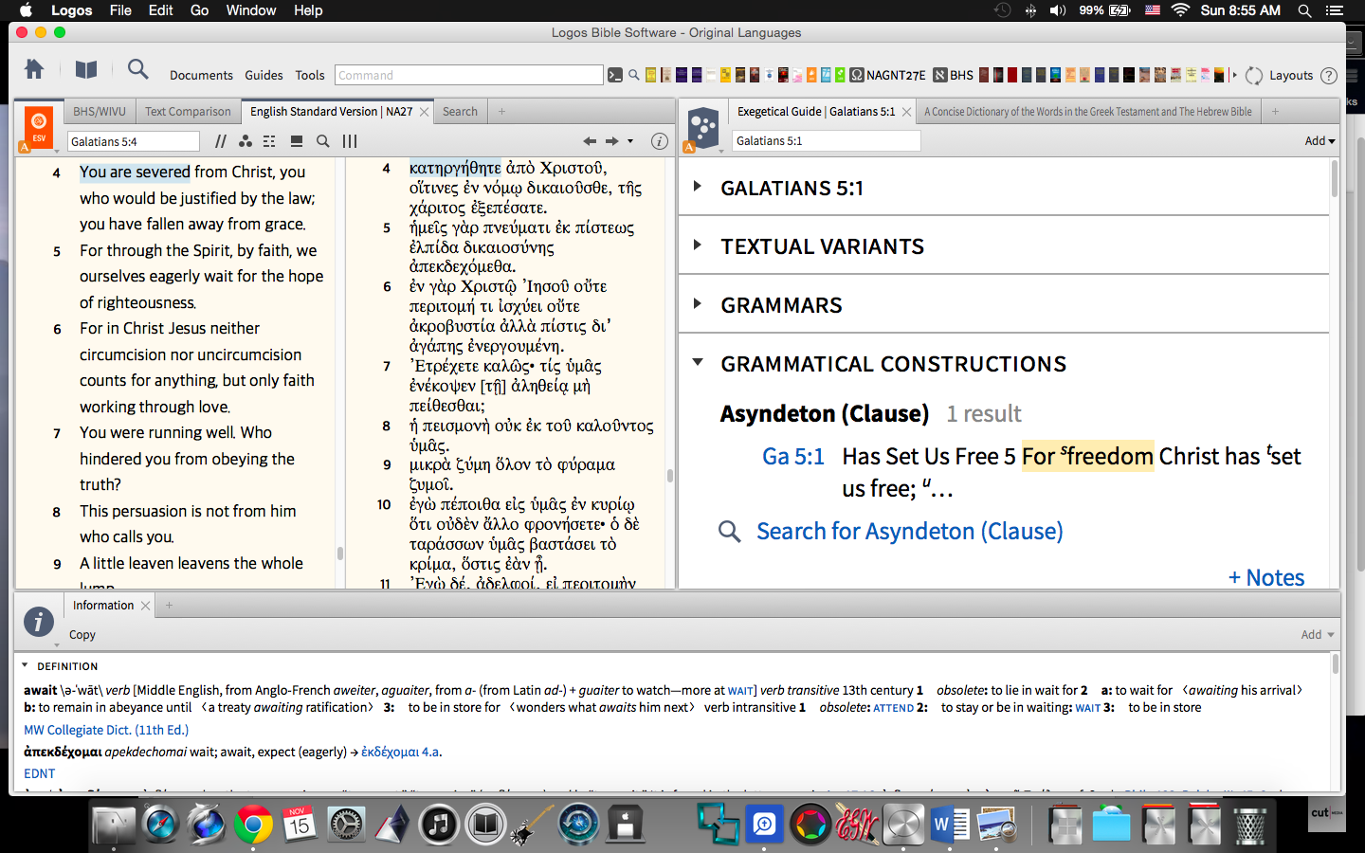Click the command box terminal icon
1365x853 pixels.
[x=615, y=75]
